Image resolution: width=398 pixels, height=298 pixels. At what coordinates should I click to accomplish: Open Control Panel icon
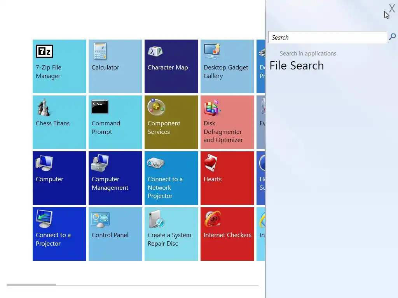(x=101, y=220)
